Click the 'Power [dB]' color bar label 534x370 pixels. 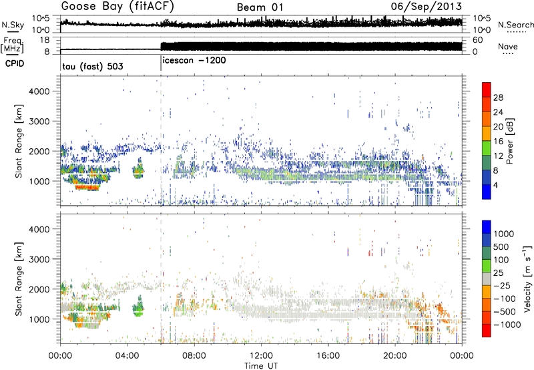click(x=510, y=141)
